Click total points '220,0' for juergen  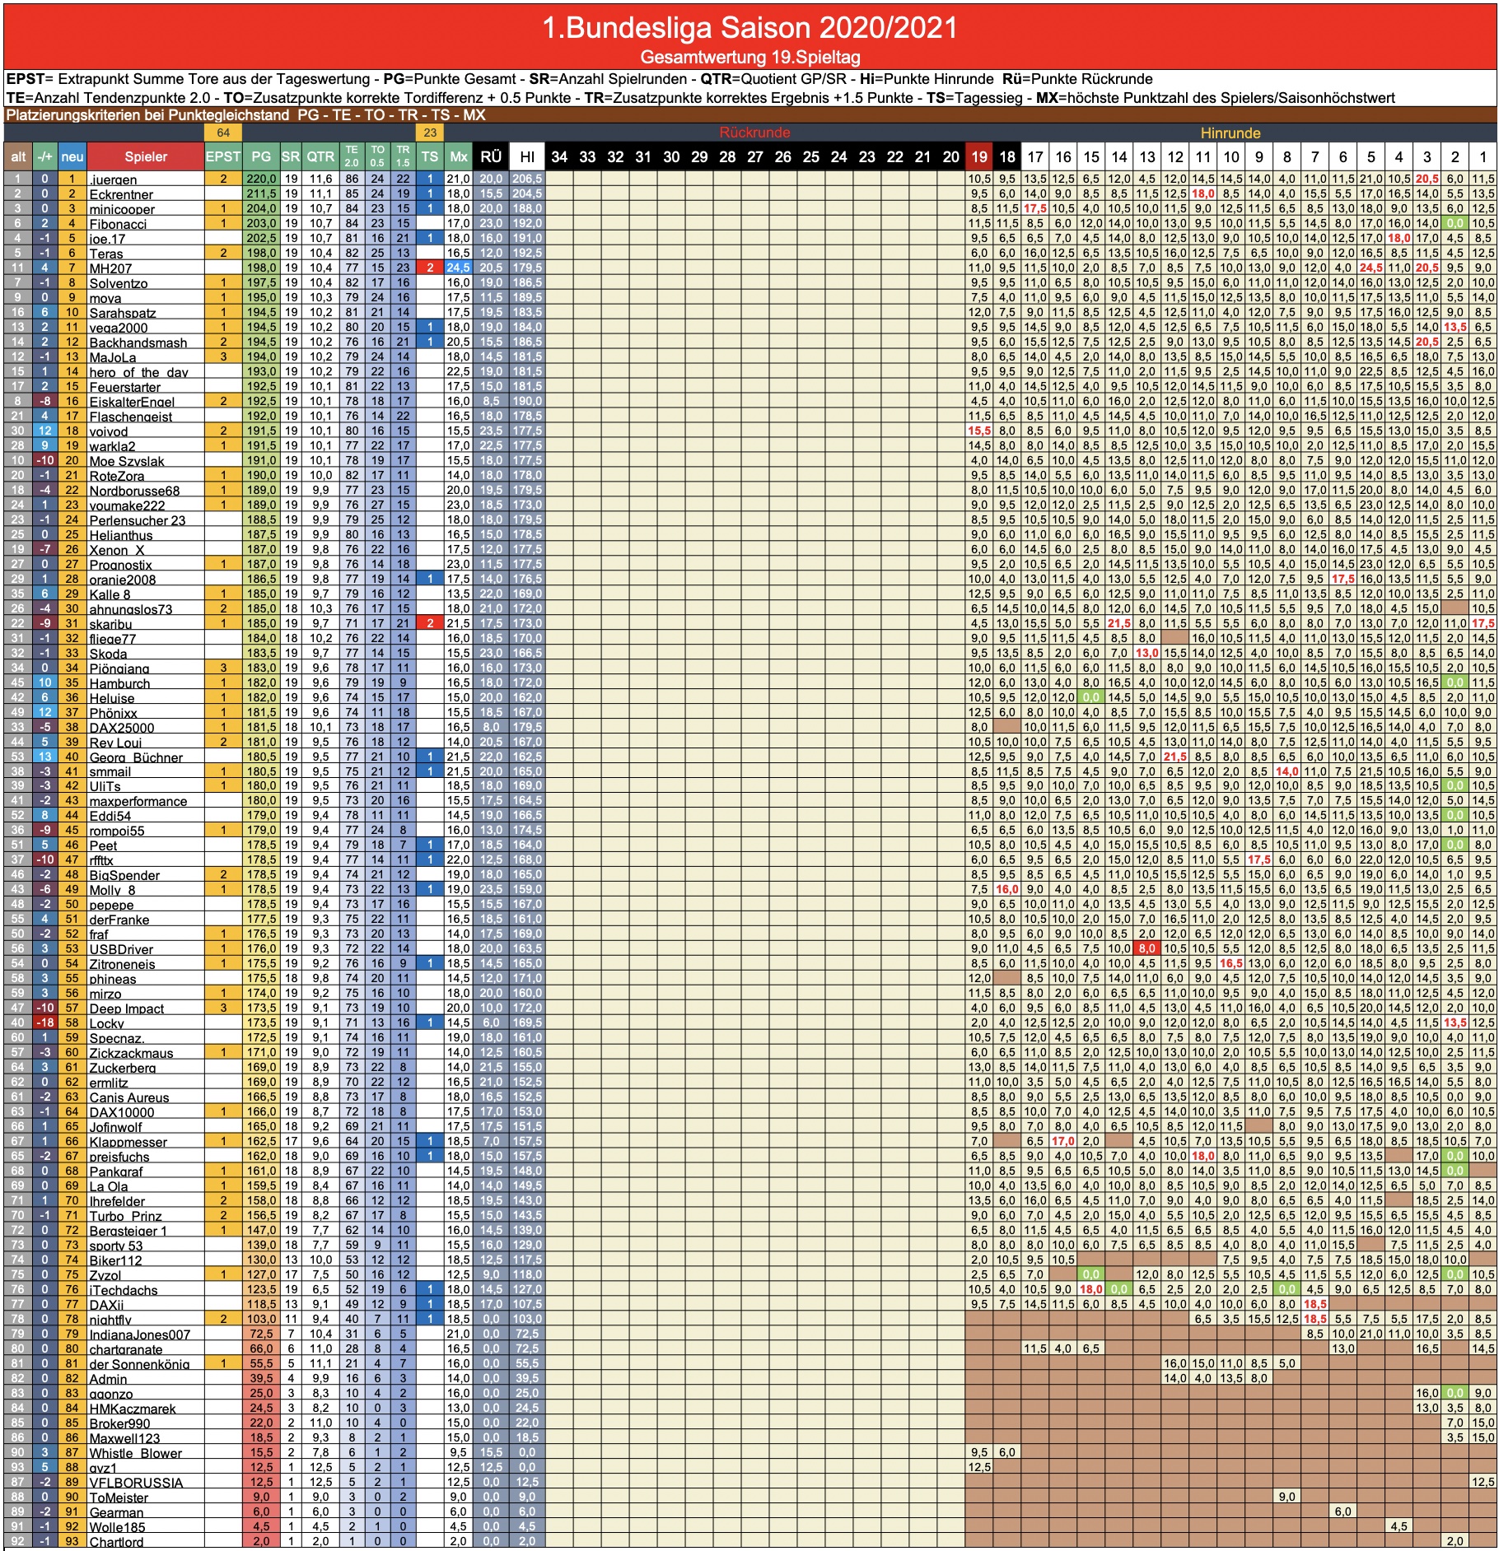click(261, 179)
